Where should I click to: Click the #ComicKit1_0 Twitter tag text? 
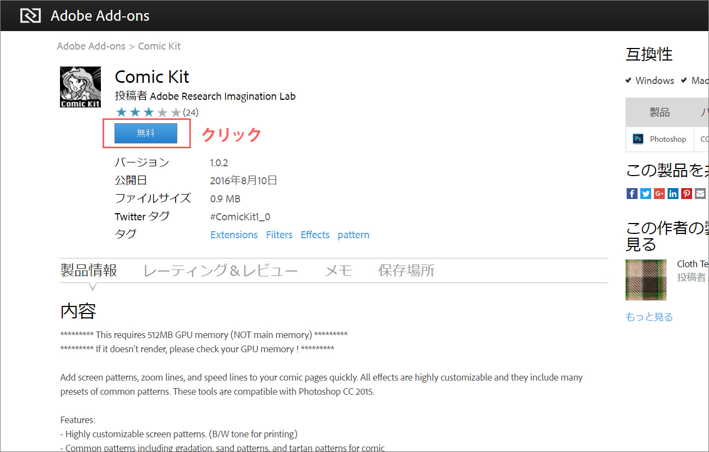[240, 217]
